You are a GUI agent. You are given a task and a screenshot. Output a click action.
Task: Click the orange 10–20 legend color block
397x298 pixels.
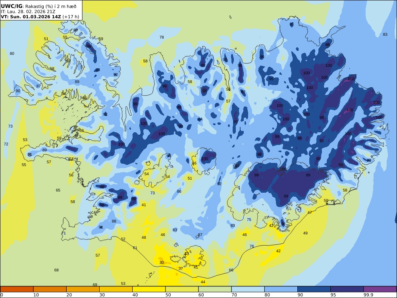[x=50, y=289]
